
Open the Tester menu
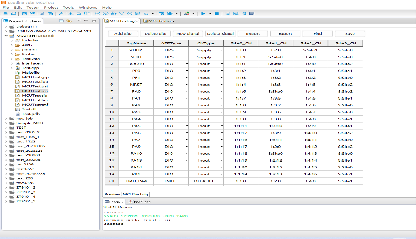point(33,8)
